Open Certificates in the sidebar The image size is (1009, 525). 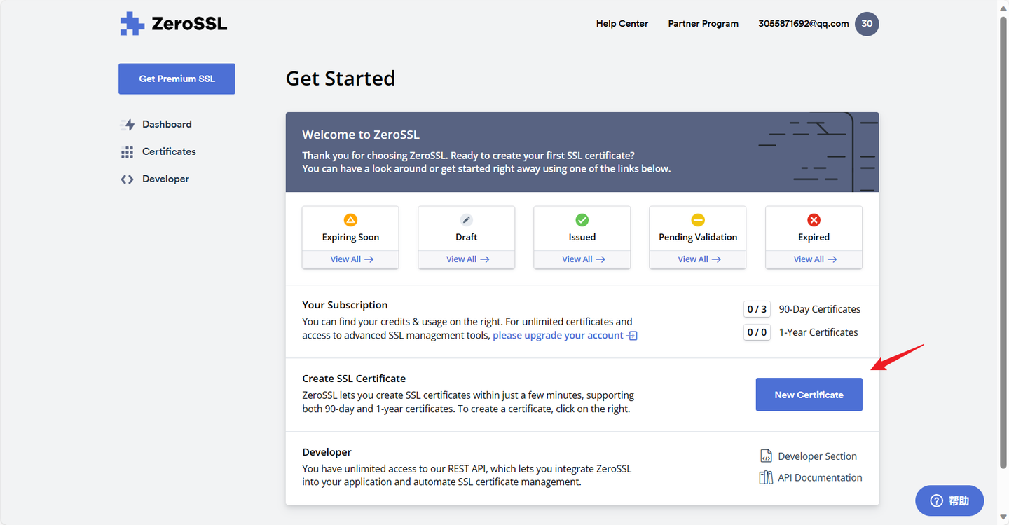168,151
